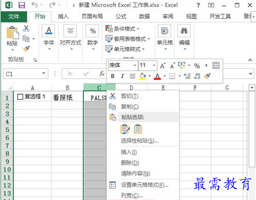
Task: Open the 字体 font group icon
Action: (49, 31)
